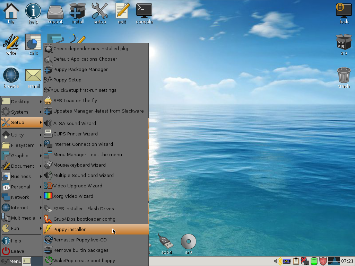
Task: Select Grub4Dos bootloader config
Action: click(96, 219)
